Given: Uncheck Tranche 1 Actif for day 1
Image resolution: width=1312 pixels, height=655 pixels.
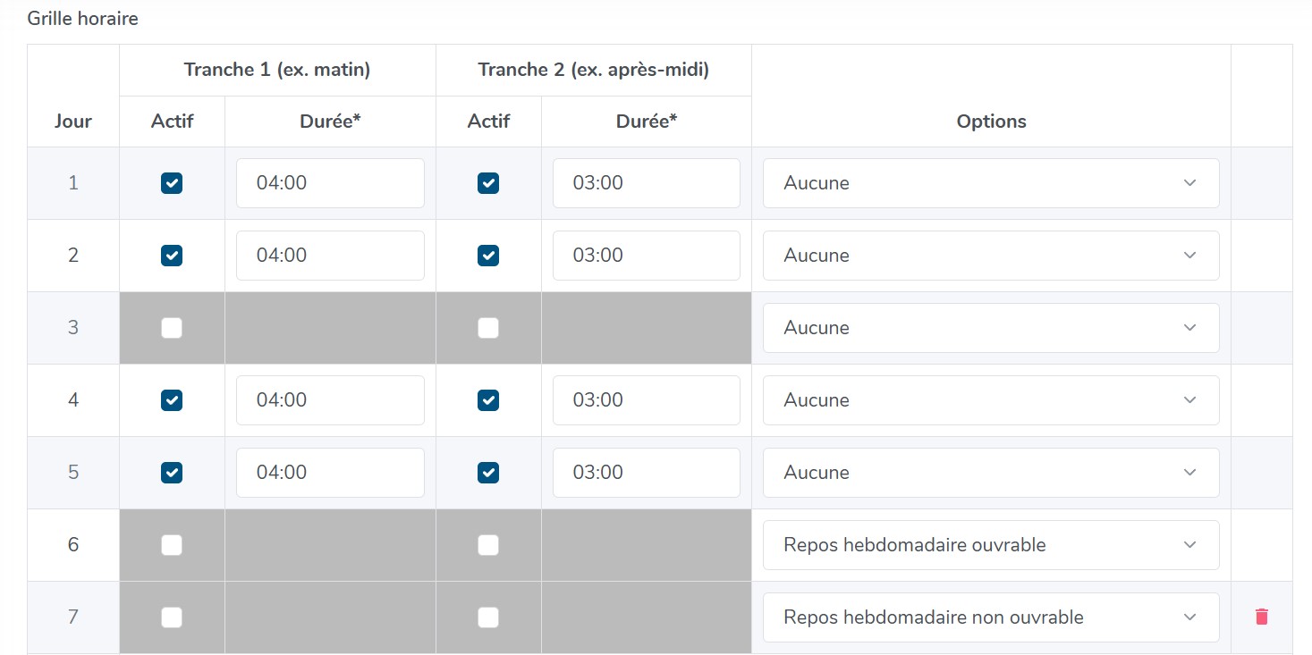Looking at the screenshot, I should coord(172,183).
